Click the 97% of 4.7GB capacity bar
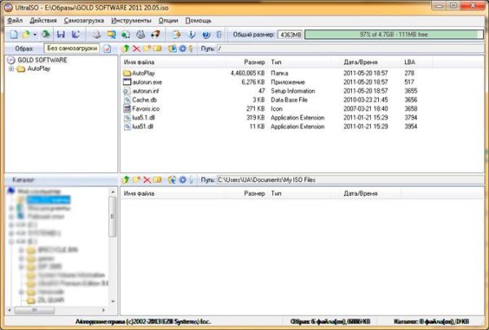This screenshot has width=489, height=330. coord(394,34)
